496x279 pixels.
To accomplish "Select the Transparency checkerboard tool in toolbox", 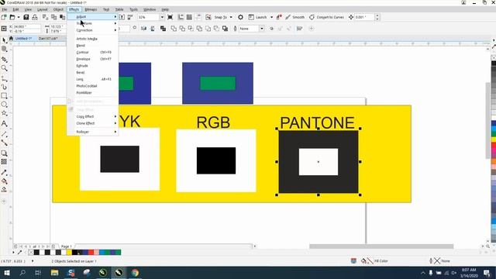I will (x=4, y=162).
